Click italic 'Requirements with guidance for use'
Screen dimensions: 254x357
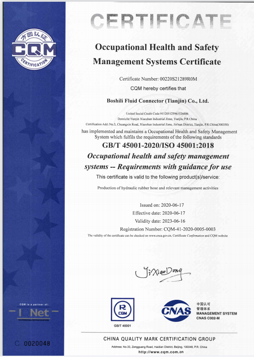coord(175,167)
